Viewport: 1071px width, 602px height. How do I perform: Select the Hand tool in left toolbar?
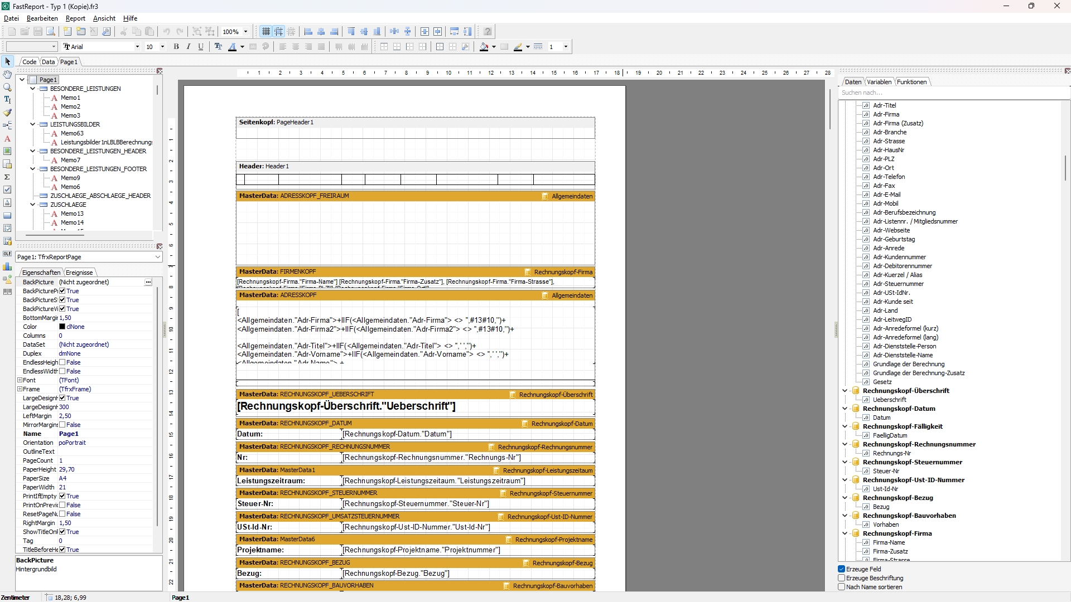7,74
